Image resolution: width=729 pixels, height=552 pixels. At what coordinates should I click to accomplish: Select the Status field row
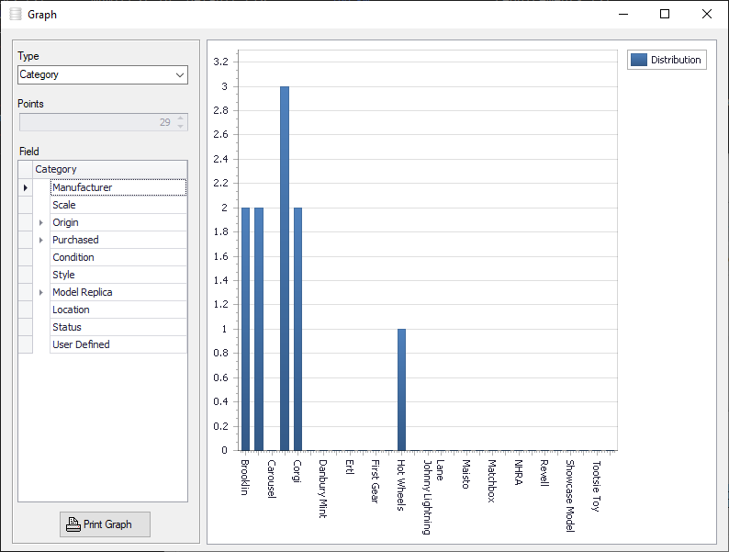click(118, 327)
